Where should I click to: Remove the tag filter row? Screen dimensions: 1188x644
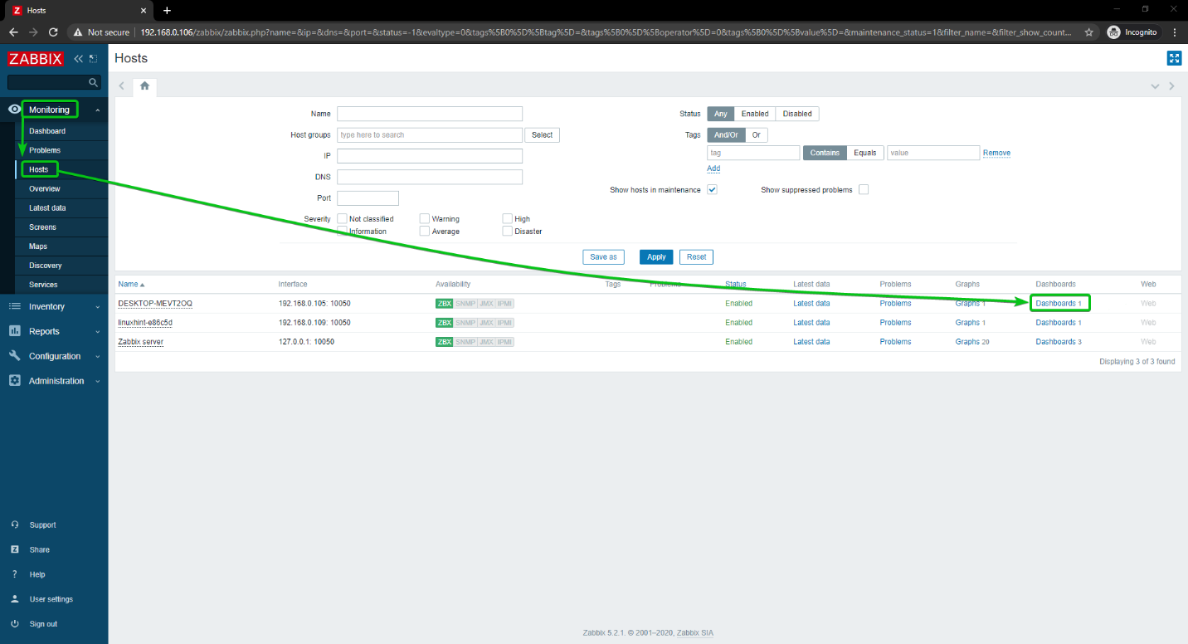(x=996, y=153)
